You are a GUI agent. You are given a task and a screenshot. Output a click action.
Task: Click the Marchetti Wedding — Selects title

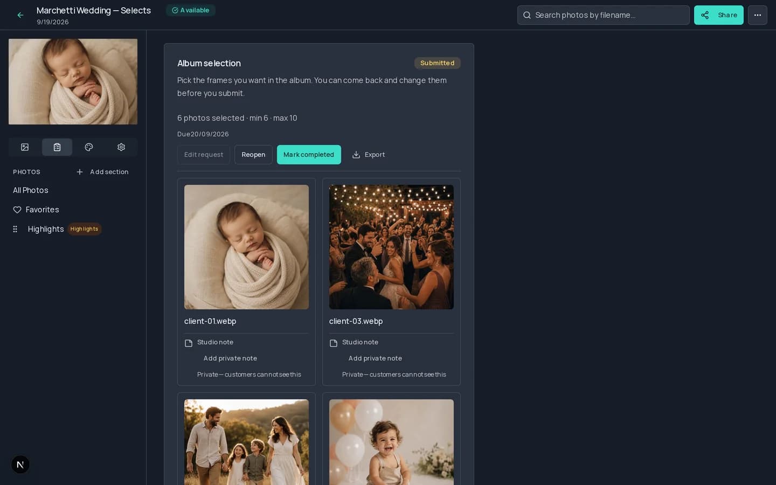(94, 10)
